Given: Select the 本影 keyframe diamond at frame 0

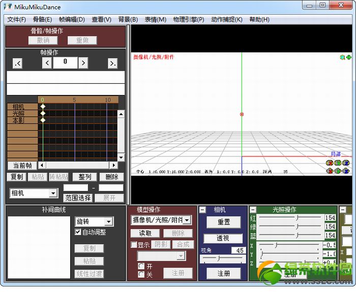Looking at the screenshot, I should click(43, 120).
